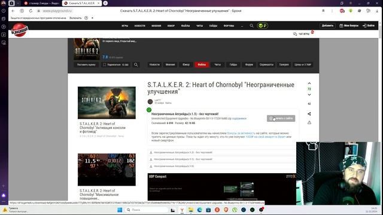This screenshot has width=383, height=215.
Task: Click the 'Добавить' button in header
Action: [327, 26]
